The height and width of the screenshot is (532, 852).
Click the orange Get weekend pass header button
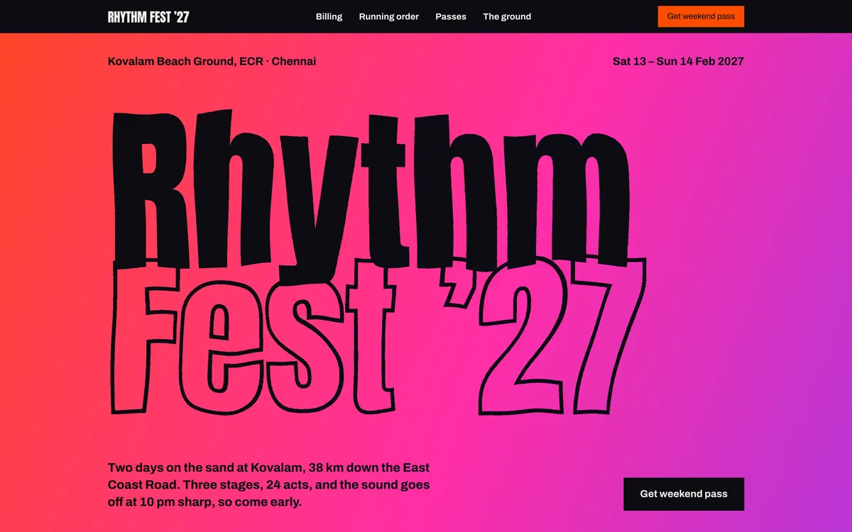point(701,16)
